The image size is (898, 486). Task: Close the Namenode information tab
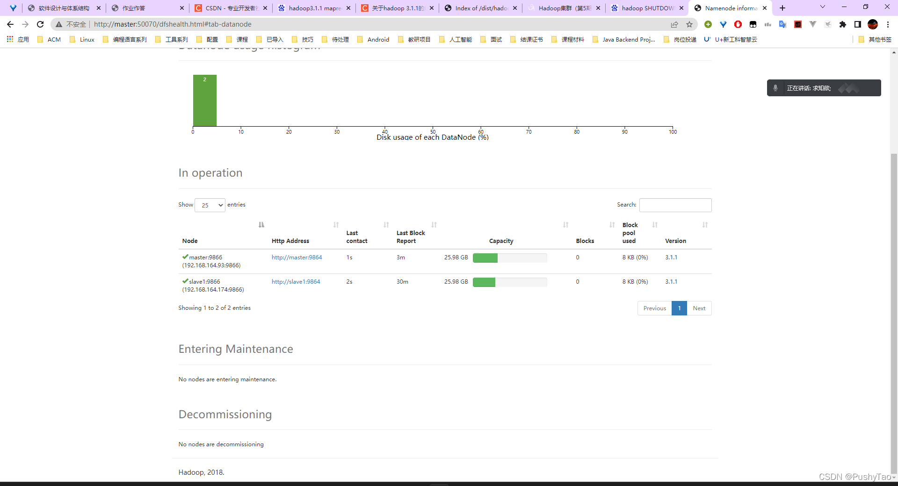click(765, 8)
